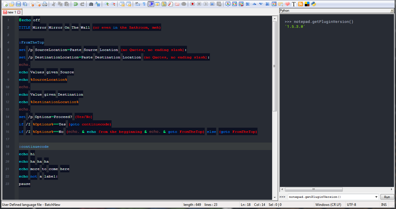Zoom out using the magnifier minus icon
Image resolution: width=396 pixels, height=209 pixels.
[x=113, y=4]
